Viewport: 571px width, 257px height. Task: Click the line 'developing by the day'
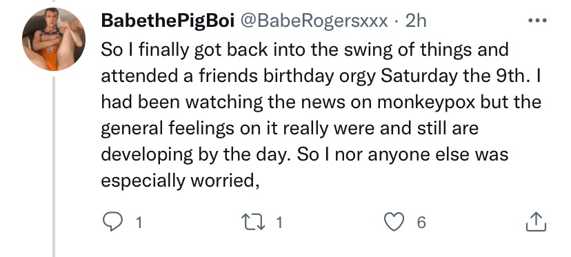pyautogui.click(x=304, y=155)
